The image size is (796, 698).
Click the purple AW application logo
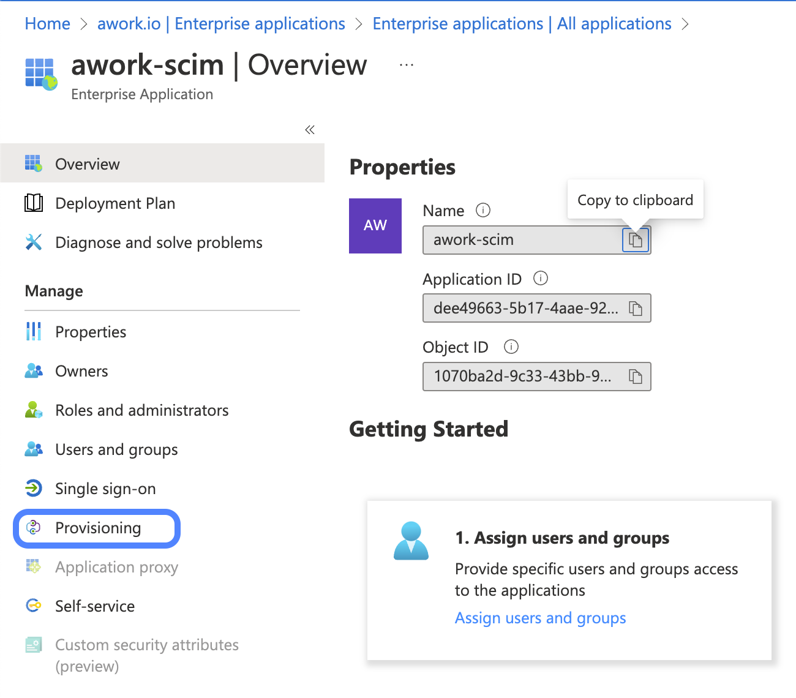pyautogui.click(x=375, y=225)
